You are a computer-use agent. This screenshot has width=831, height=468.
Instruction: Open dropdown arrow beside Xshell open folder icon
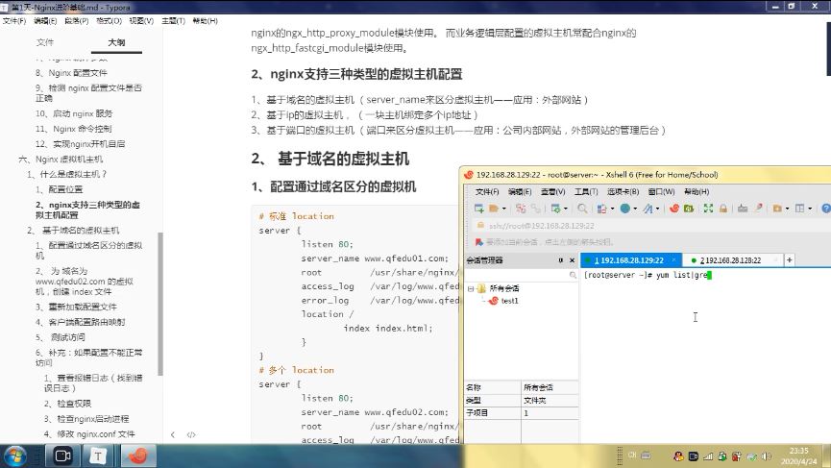click(x=504, y=209)
